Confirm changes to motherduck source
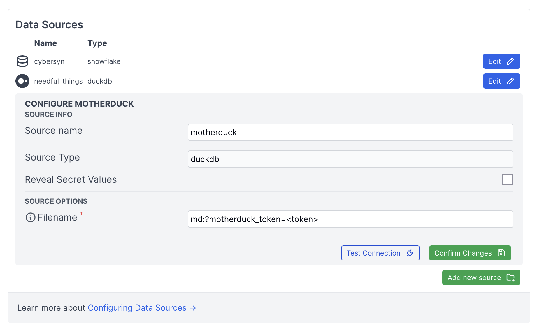The height and width of the screenshot is (331, 537). pos(470,253)
